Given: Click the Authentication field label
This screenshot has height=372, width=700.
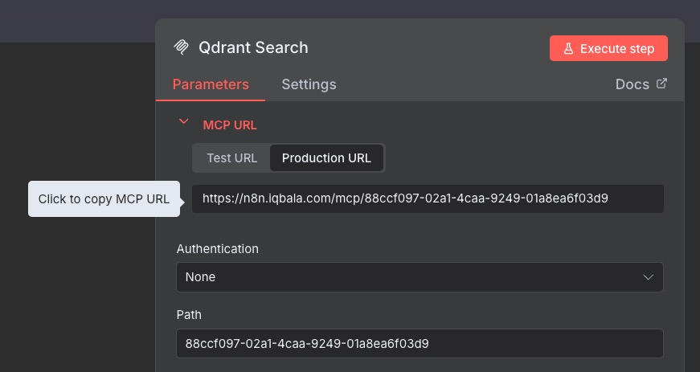Looking at the screenshot, I should tap(218, 249).
